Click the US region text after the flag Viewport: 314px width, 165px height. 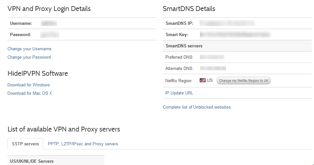pyautogui.click(x=210, y=81)
